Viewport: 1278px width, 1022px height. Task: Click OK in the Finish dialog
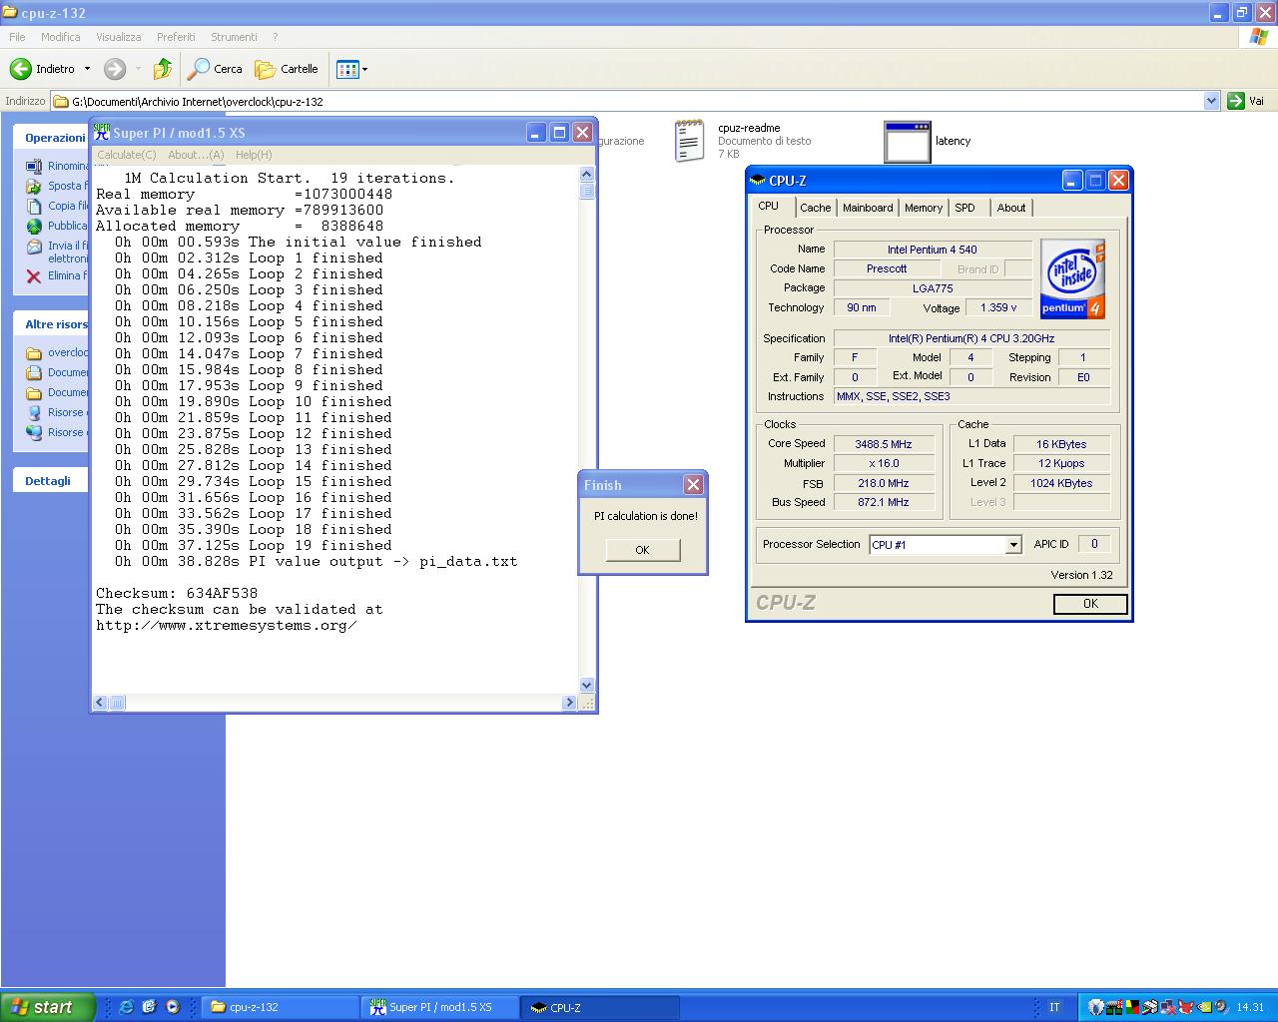642,550
